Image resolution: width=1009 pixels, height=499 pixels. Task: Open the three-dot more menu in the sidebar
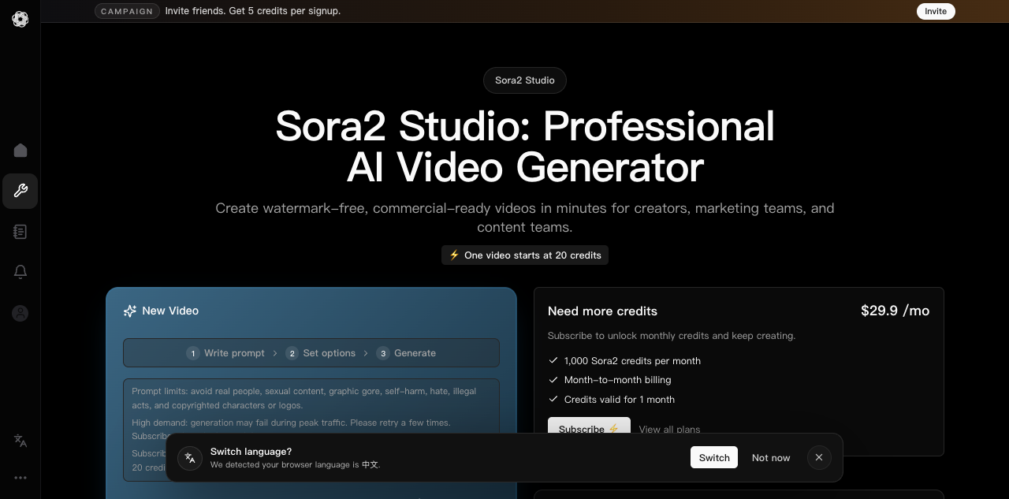20,478
